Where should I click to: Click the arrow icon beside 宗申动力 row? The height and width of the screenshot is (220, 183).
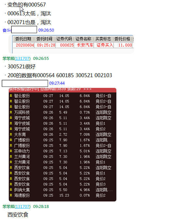point(11,151)
